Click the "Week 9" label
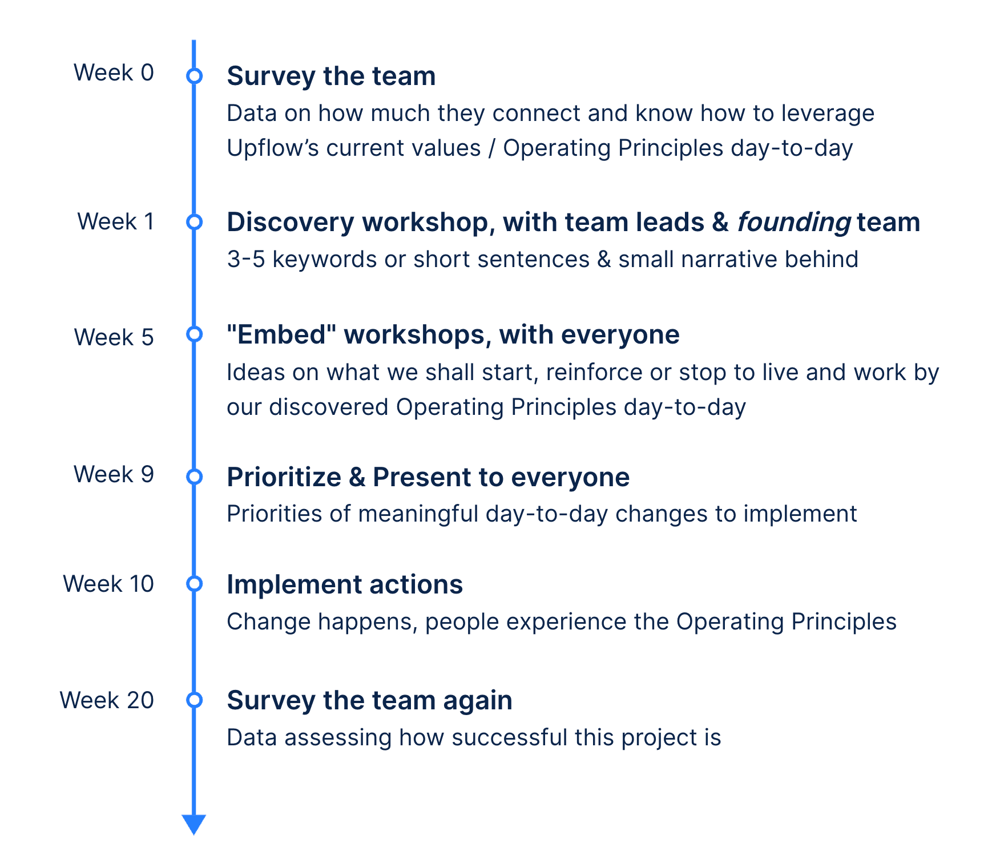 click(x=114, y=474)
